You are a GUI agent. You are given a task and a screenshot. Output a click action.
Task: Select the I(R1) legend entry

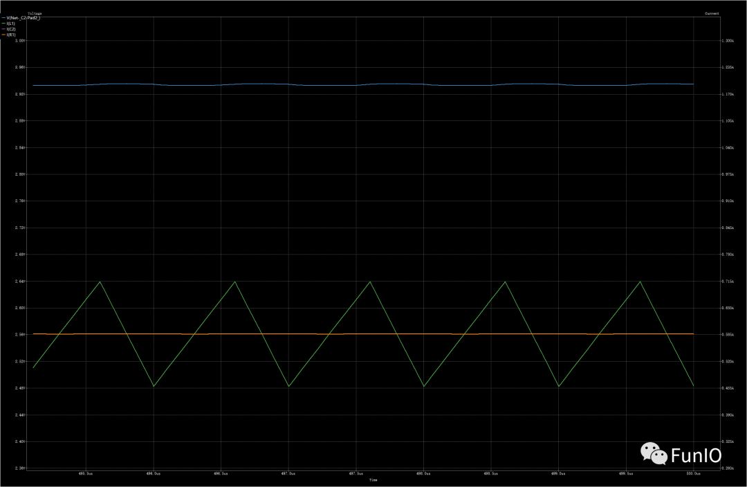[8, 35]
